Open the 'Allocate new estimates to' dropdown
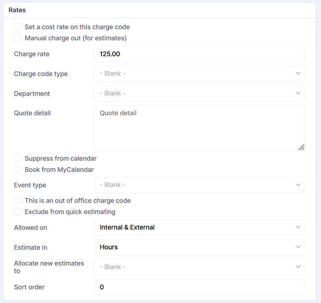Viewport: 321px width, 303px height. [x=199, y=267]
